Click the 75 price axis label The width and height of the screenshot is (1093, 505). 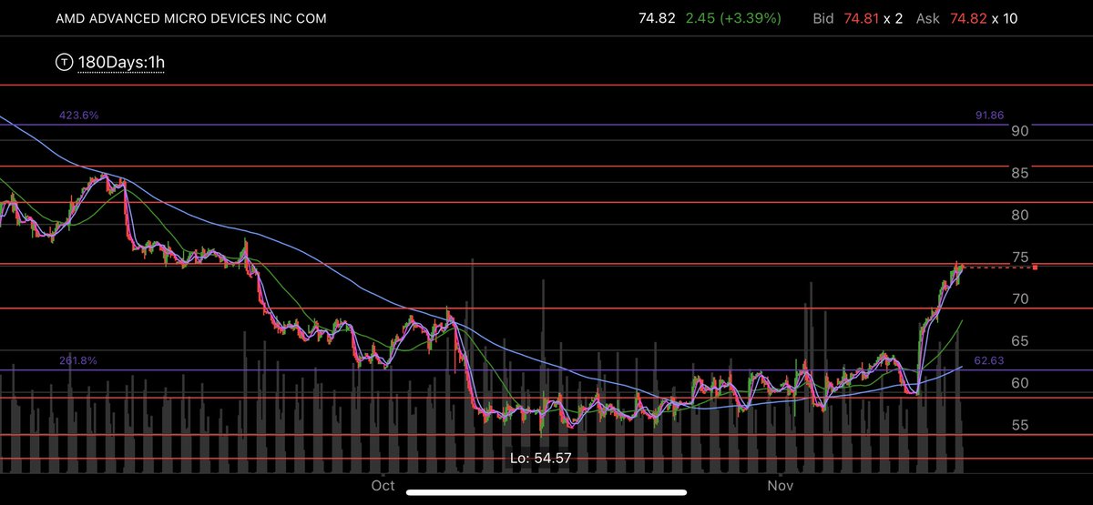[x=1020, y=258]
